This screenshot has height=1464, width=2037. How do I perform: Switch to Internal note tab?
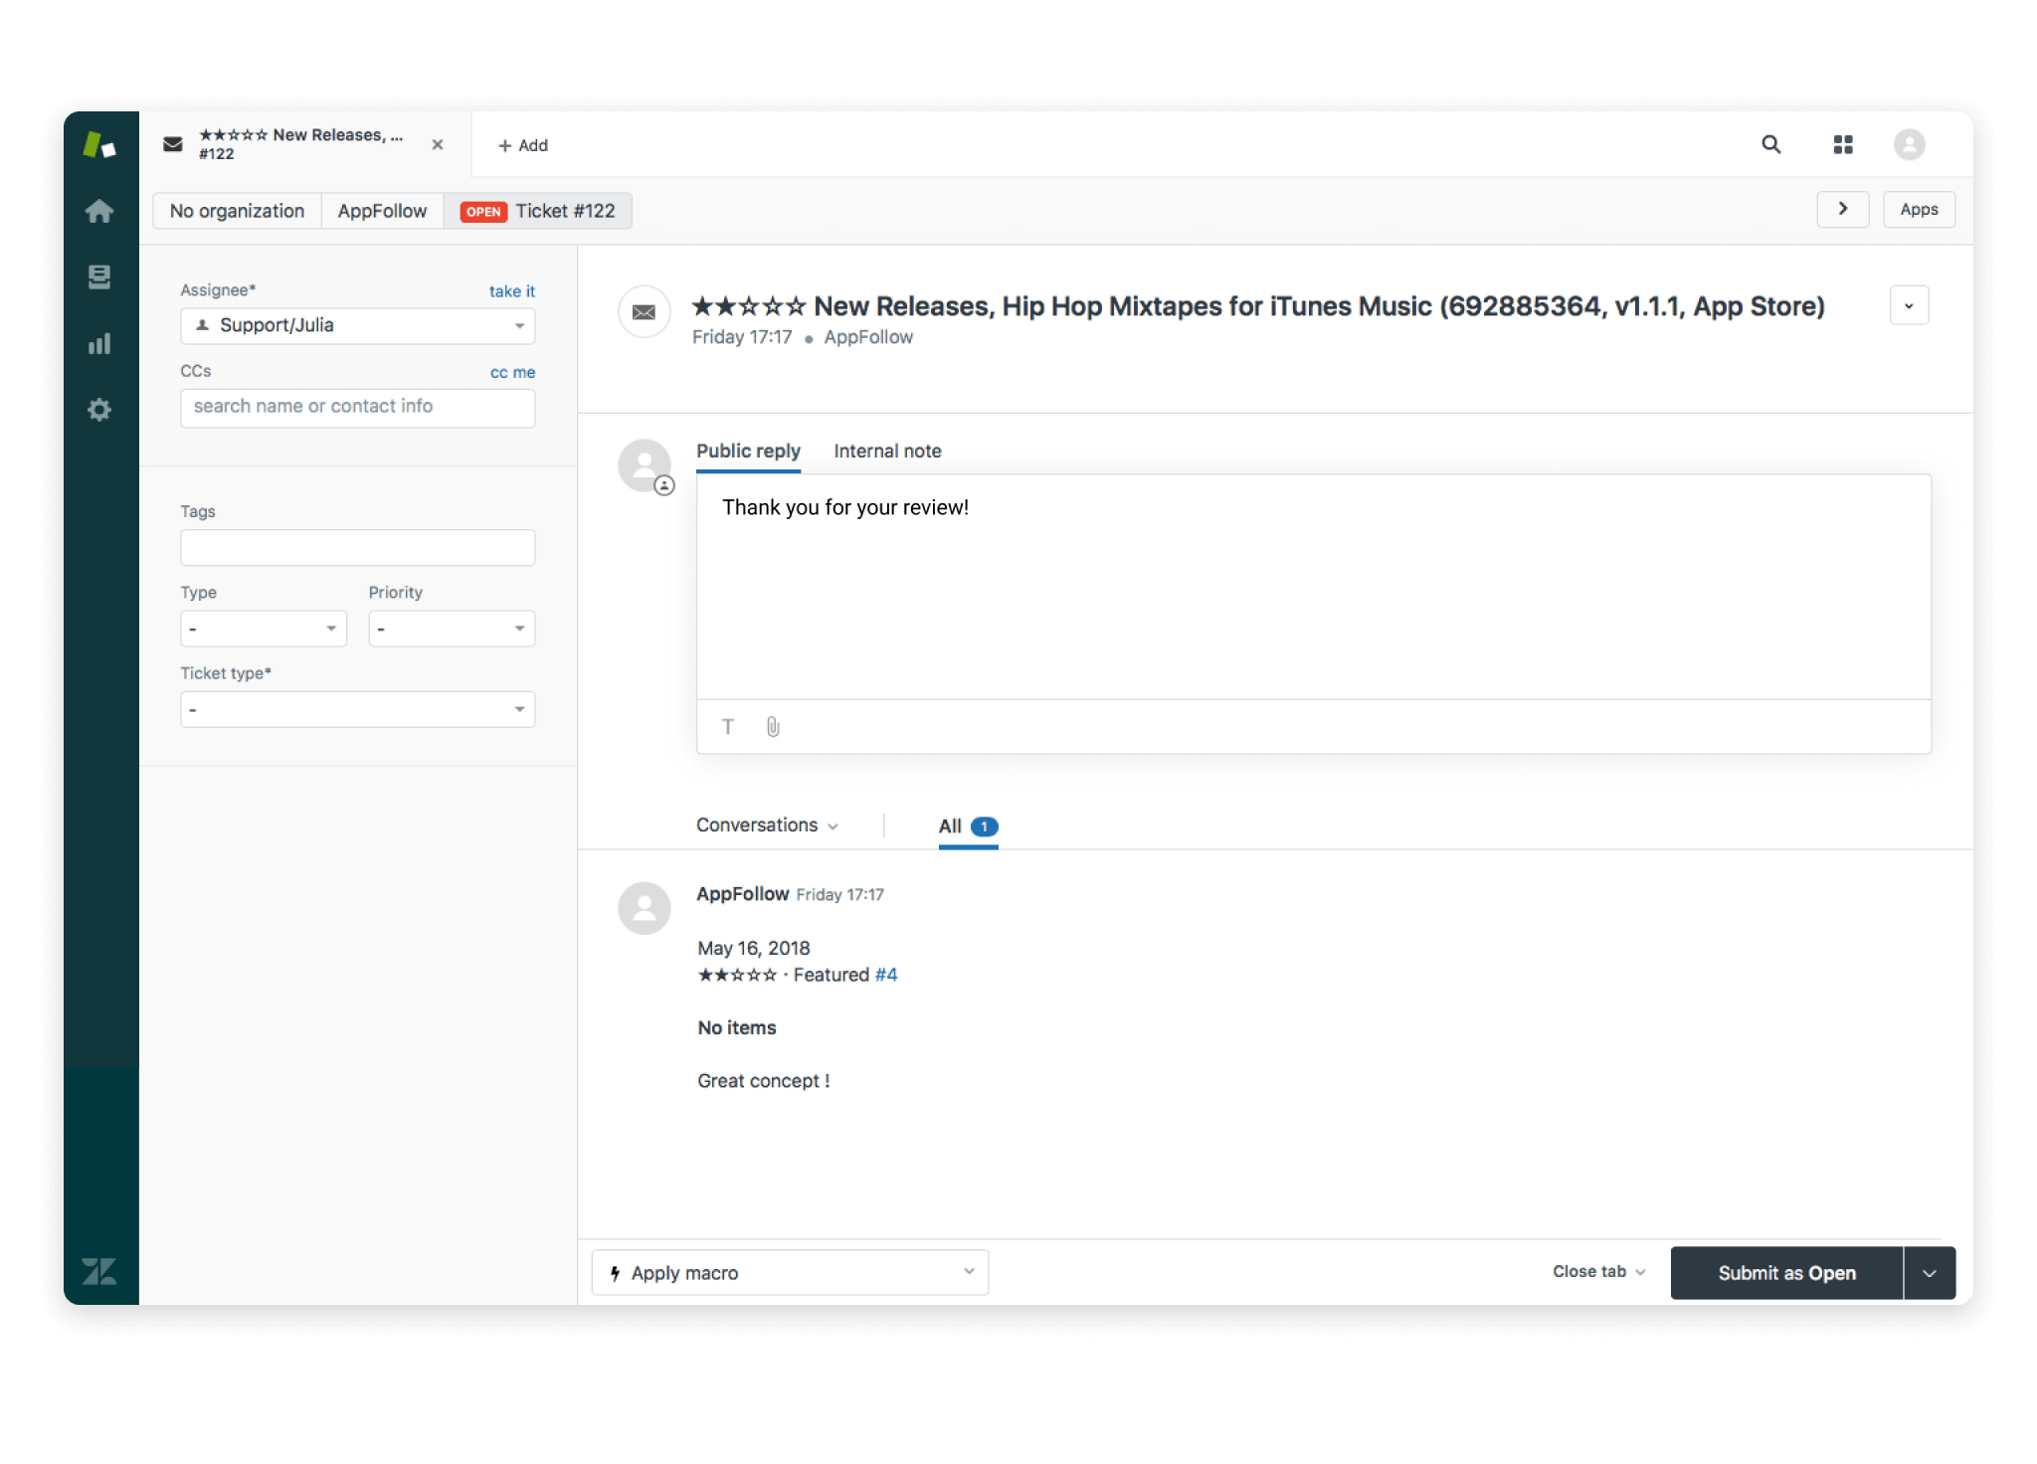[887, 451]
